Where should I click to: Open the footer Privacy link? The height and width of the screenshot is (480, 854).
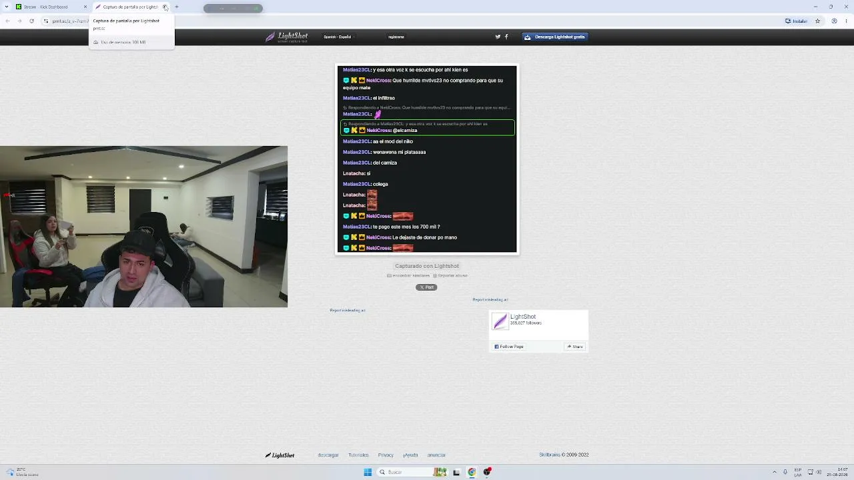tap(386, 455)
